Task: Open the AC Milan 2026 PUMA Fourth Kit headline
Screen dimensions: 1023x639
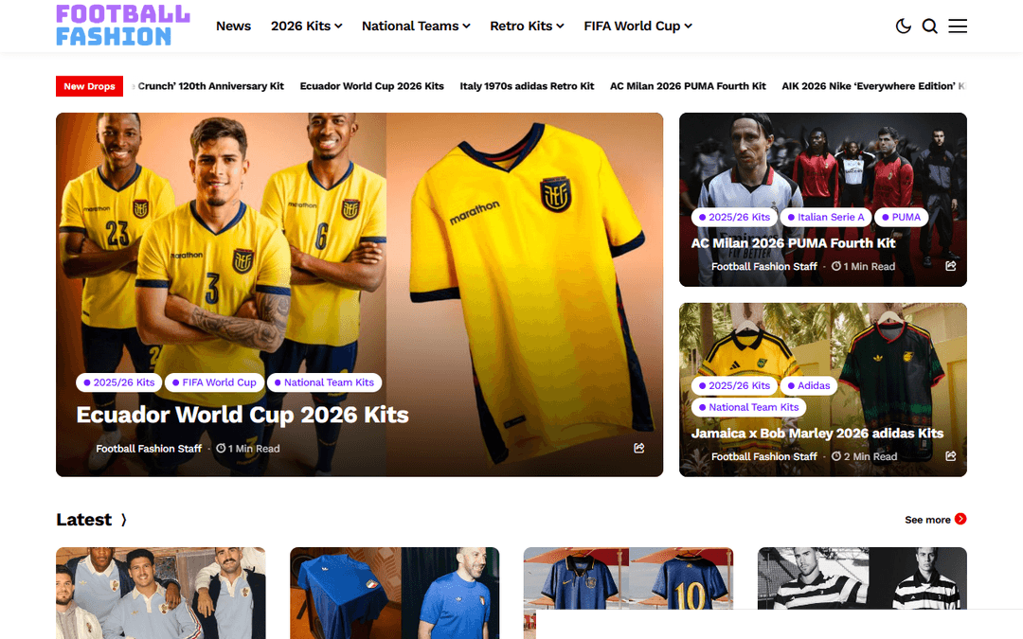Action: click(793, 243)
